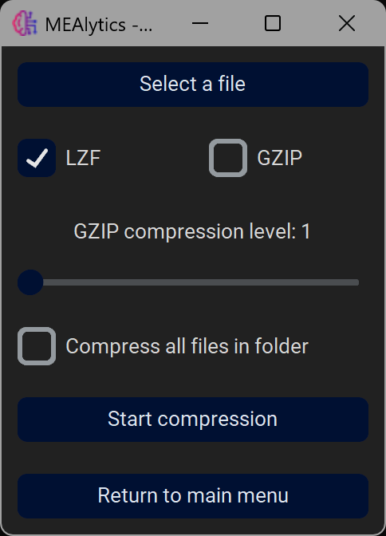
Task: Click the far right end of compression slider
Action: (x=357, y=282)
